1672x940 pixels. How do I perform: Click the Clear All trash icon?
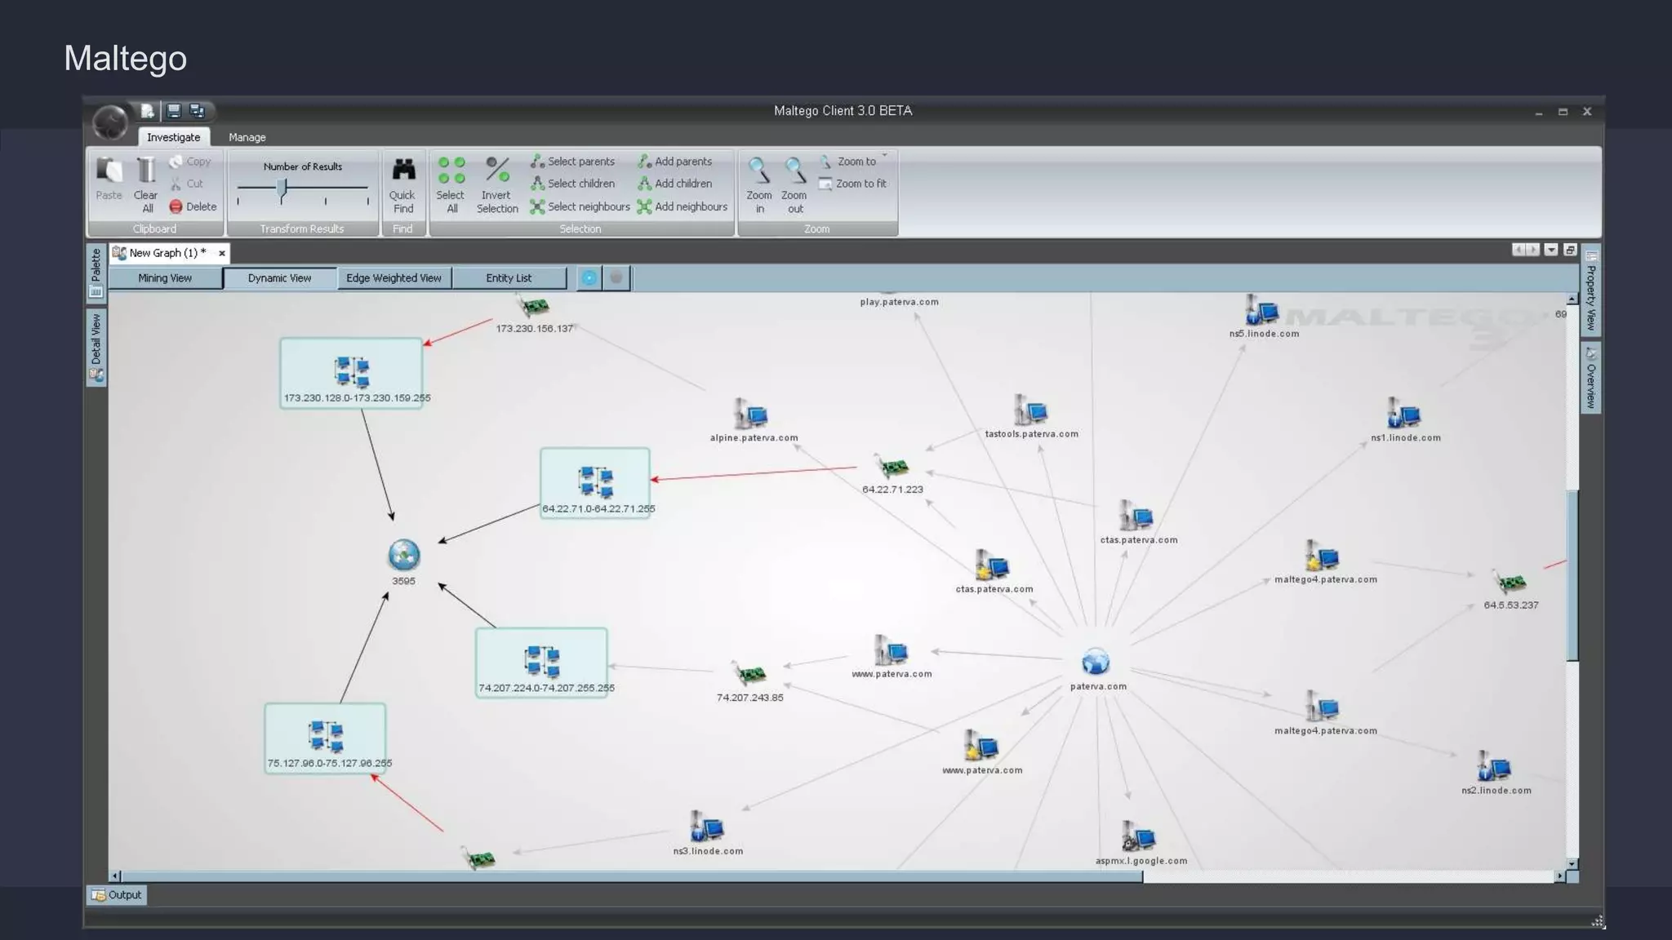click(x=146, y=171)
